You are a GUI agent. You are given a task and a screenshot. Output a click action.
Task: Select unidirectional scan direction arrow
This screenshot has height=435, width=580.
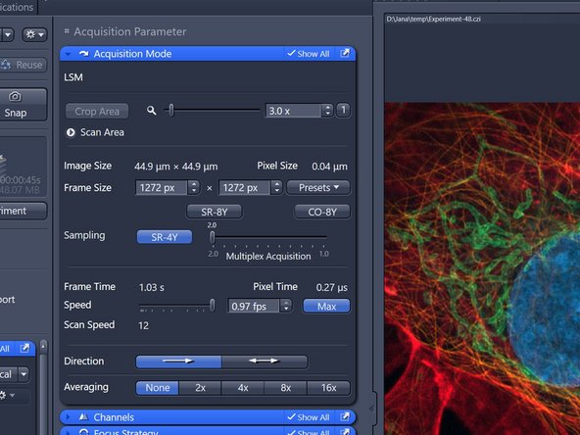(178, 361)
